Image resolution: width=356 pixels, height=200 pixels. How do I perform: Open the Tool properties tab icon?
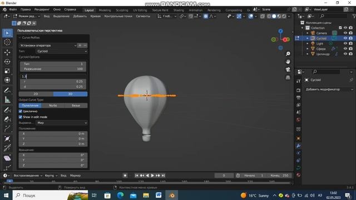(298, 81)
